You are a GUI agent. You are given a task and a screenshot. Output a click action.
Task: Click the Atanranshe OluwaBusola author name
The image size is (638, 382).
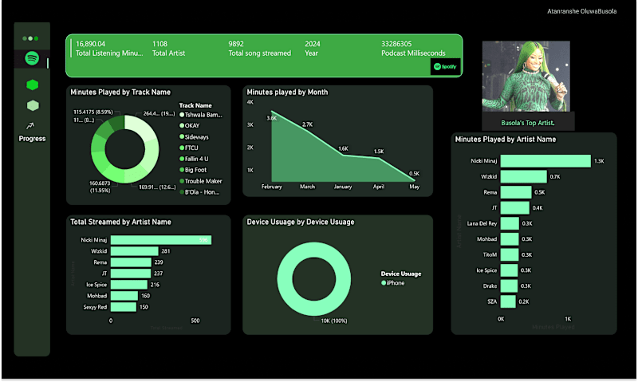click(x=582, y=11)
